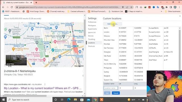Click the Add location button
Image resolution: width=182 pixels, height=102 pixels.
click(x=113, y=24)
